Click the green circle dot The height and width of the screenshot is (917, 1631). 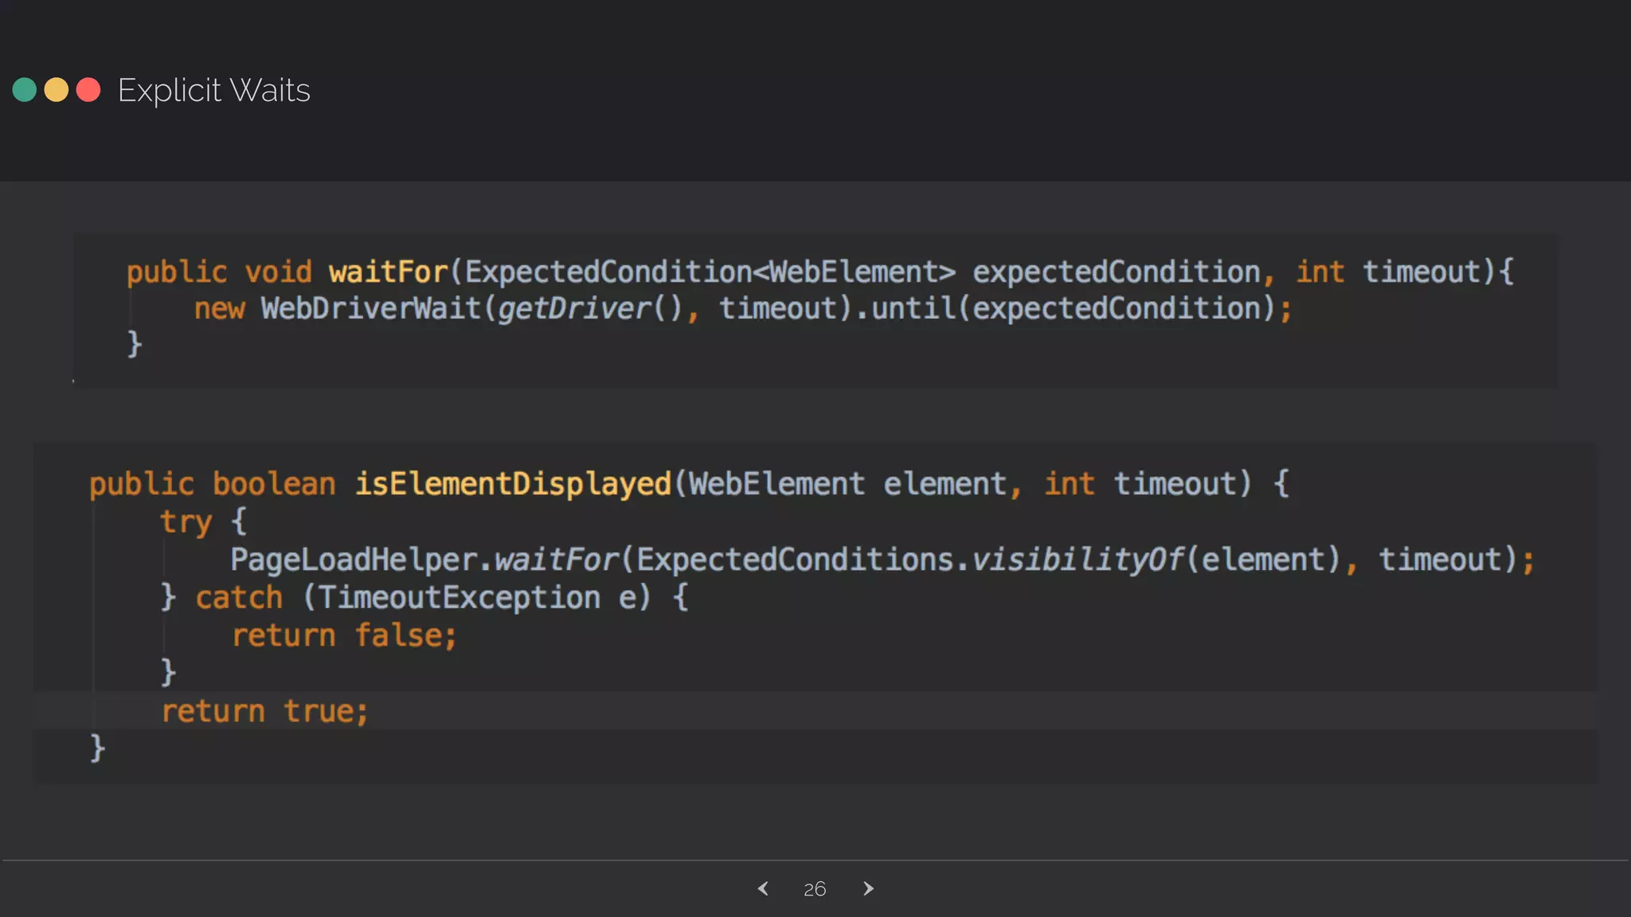coord(25,90)
